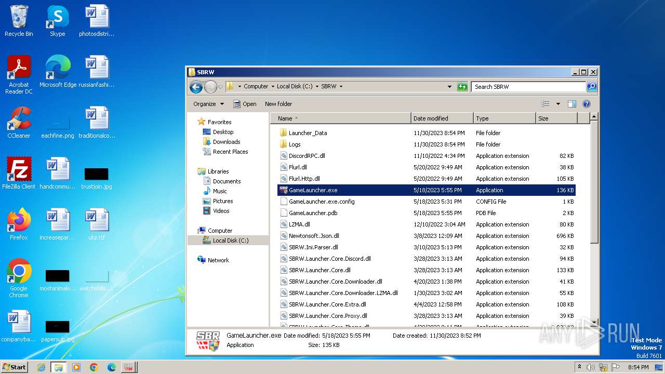Sort files by Name column
This screenshot has width=665, height=374.
(341, 118)
